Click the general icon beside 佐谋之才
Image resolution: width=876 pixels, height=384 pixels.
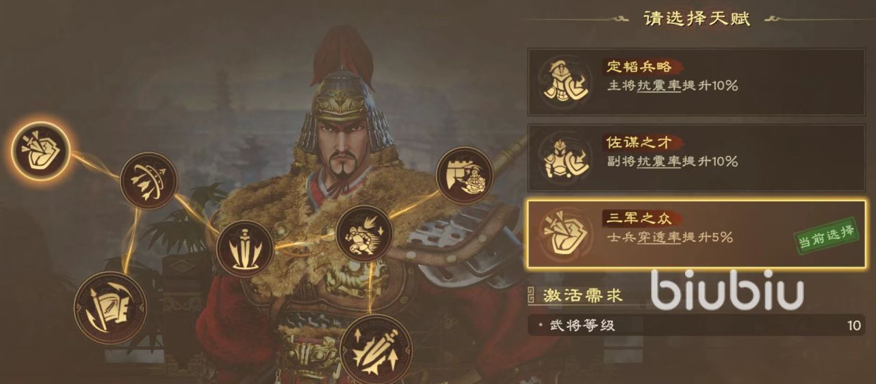565,157
